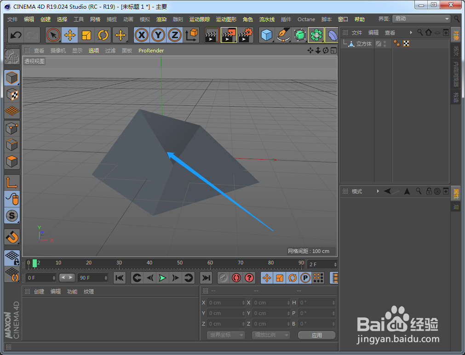The width and height of the screenshot is (465, 355).
Task: Open the 界面 layout dropdown set to 启动
Action: (x=421, y=19)
